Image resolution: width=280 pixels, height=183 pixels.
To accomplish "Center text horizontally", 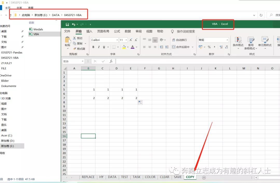I will tap(150, 47).
